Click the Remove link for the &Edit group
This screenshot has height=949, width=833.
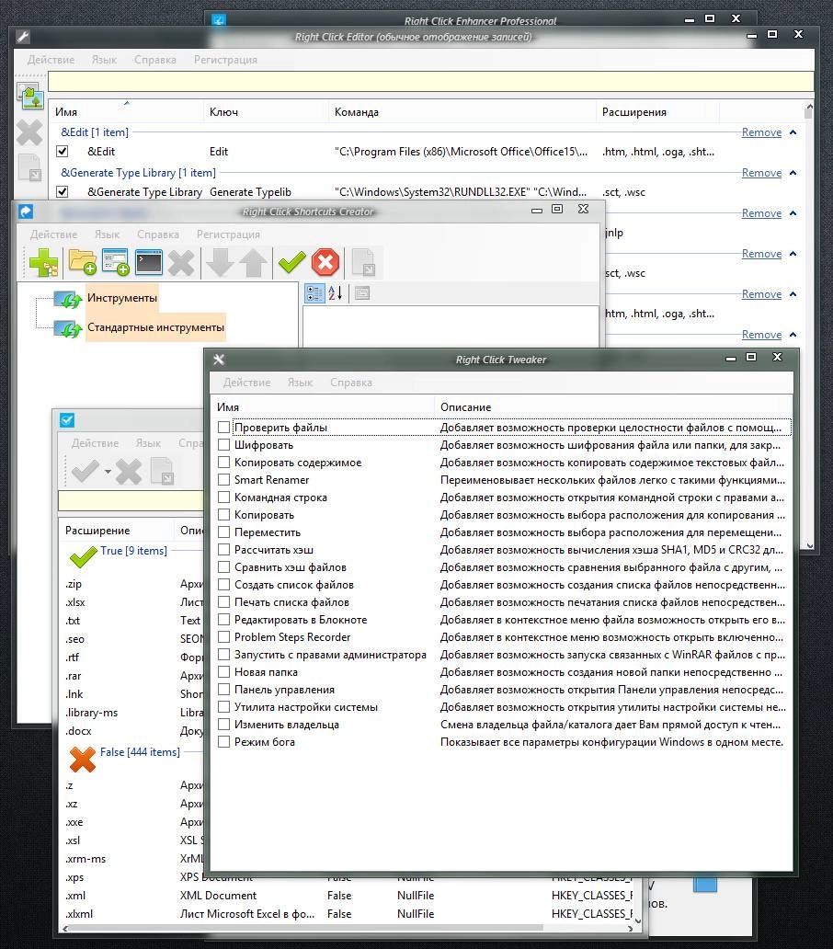coord(761,131)
